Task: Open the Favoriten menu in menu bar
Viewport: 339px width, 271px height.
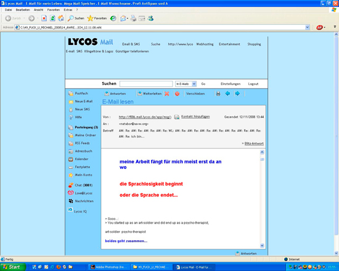Action: 54,10
